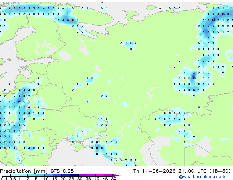The height and width of the screenshot is (180, 233).
Task: Pick the 15–20 mm legend swatch
Action: (57, 175)
